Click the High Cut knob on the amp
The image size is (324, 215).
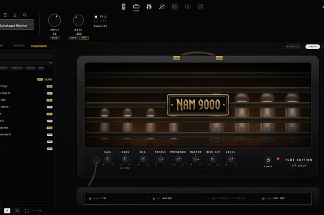pyautogui.click(x=213, y=160)
